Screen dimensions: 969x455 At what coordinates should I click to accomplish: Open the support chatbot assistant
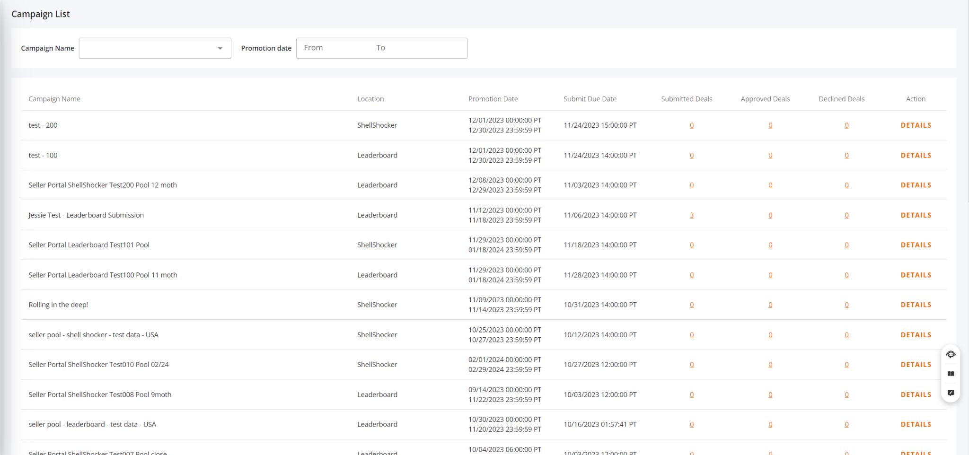(951, 354)
